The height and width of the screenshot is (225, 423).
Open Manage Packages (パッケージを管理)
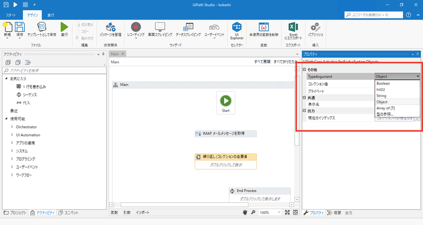click(x=111, y=27)
